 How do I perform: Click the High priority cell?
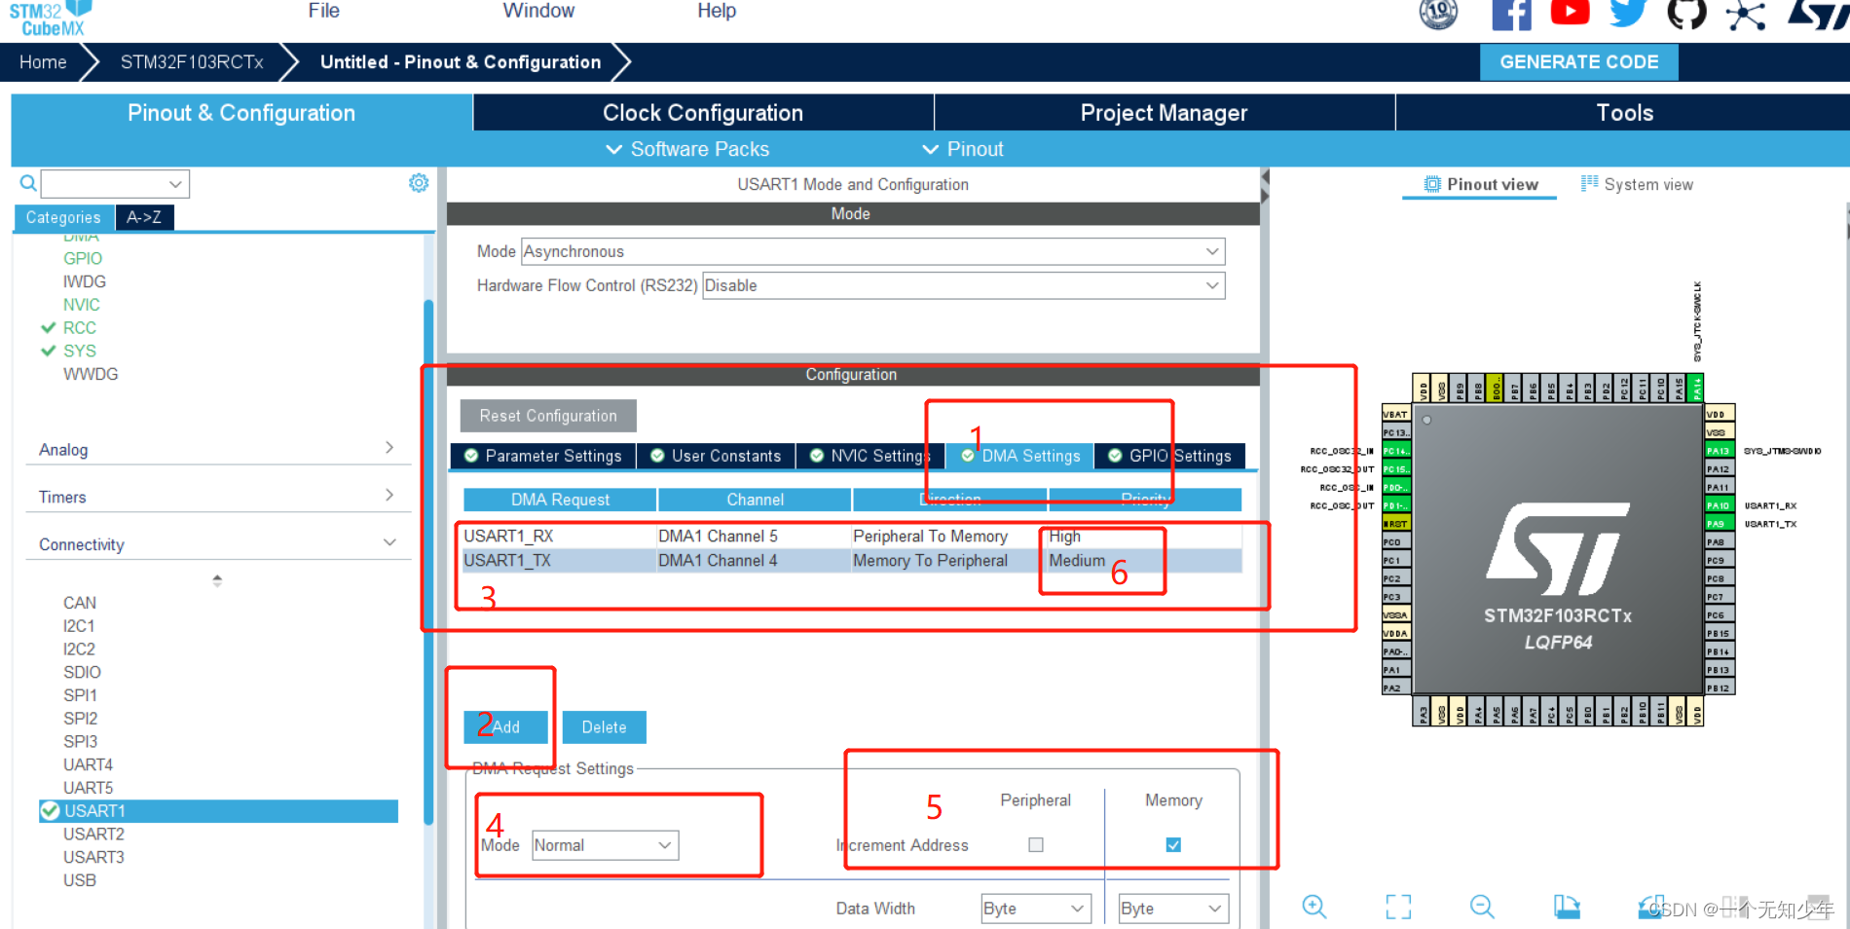click(1143, 536)
